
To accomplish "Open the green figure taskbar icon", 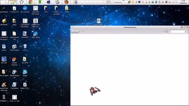I will (x=40, y=2).
